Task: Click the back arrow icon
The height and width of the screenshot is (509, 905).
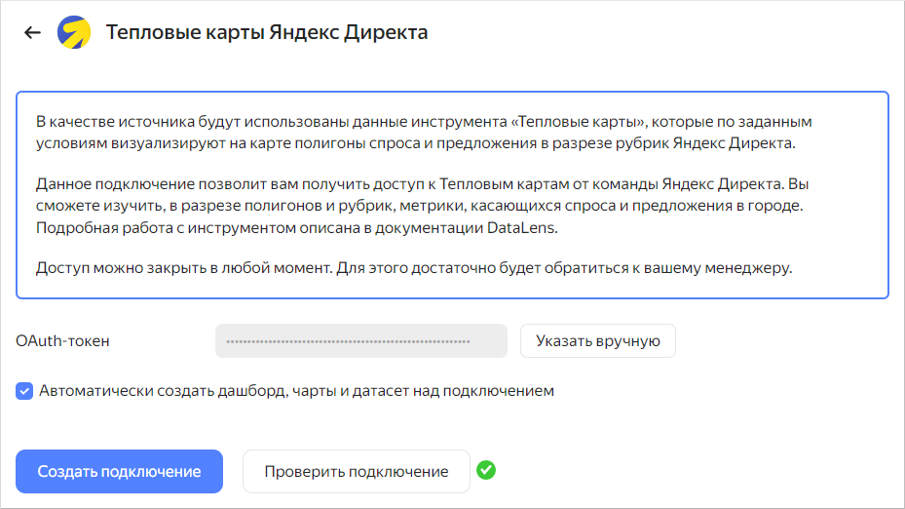Action: coord(32,32)
